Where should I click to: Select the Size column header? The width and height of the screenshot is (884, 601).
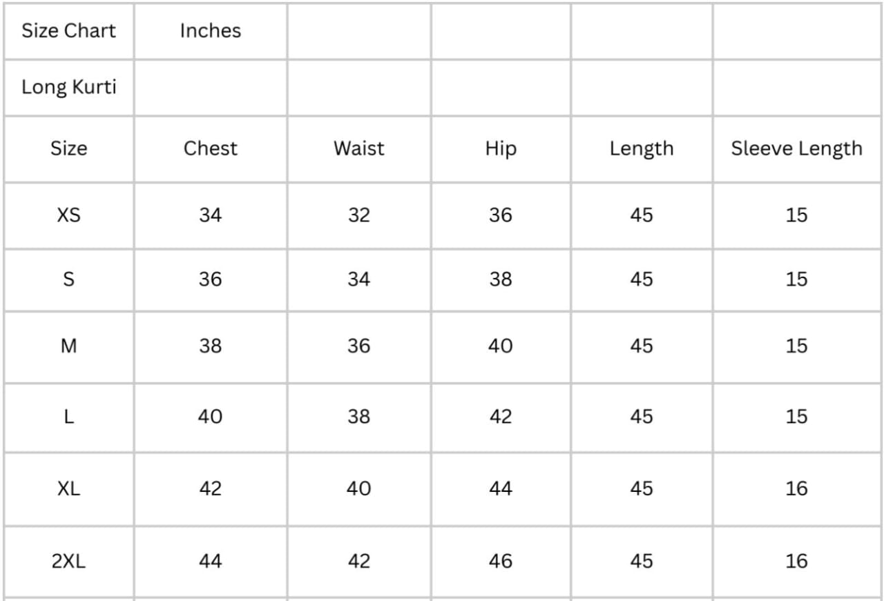(x=68, y=148)
